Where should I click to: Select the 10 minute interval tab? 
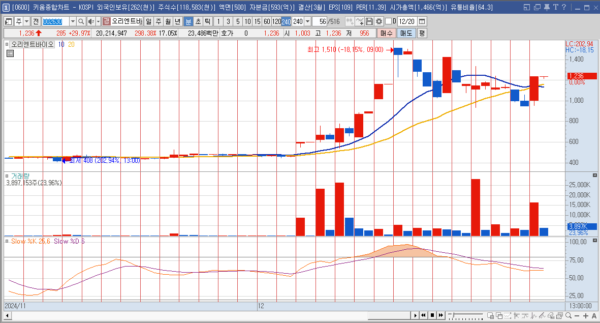pyautogui.click(x=247, y=21)
